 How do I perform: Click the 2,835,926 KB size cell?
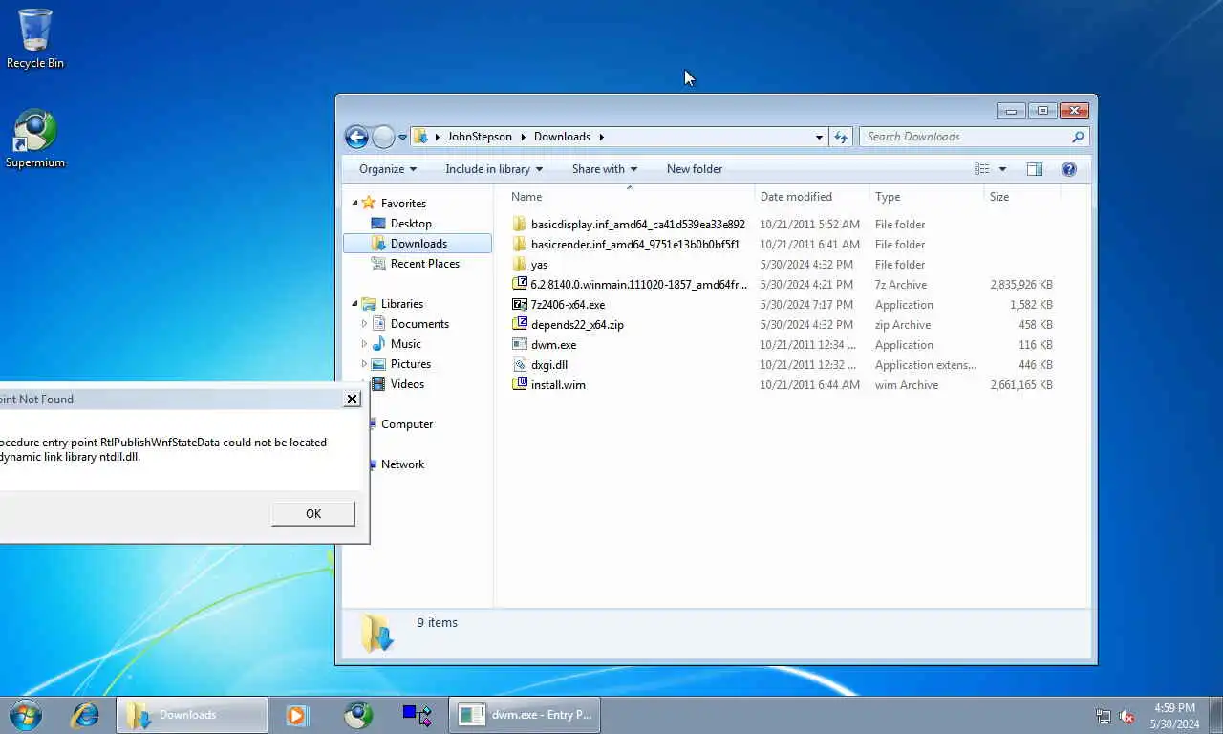tap(1021, 285)
